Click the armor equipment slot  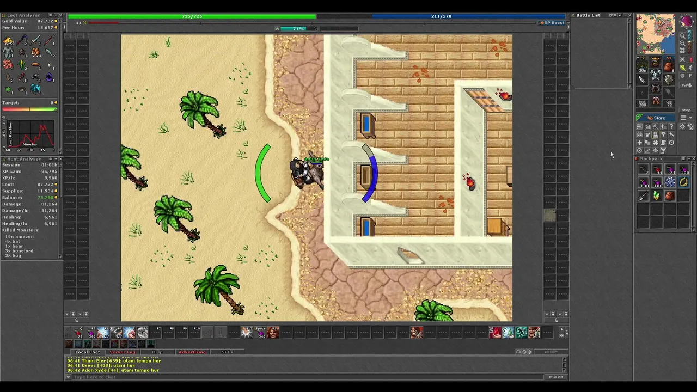click(x=656, y=75)
